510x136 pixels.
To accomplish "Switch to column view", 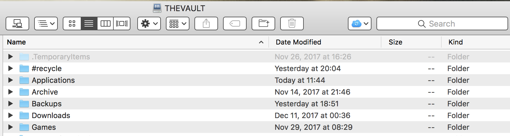I will pyautogui.click(x=106, y=23).
